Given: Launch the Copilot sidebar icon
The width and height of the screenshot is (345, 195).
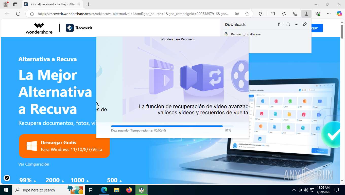Looking at the screenshot, I should pyautogui.click(x=339, y=14).
